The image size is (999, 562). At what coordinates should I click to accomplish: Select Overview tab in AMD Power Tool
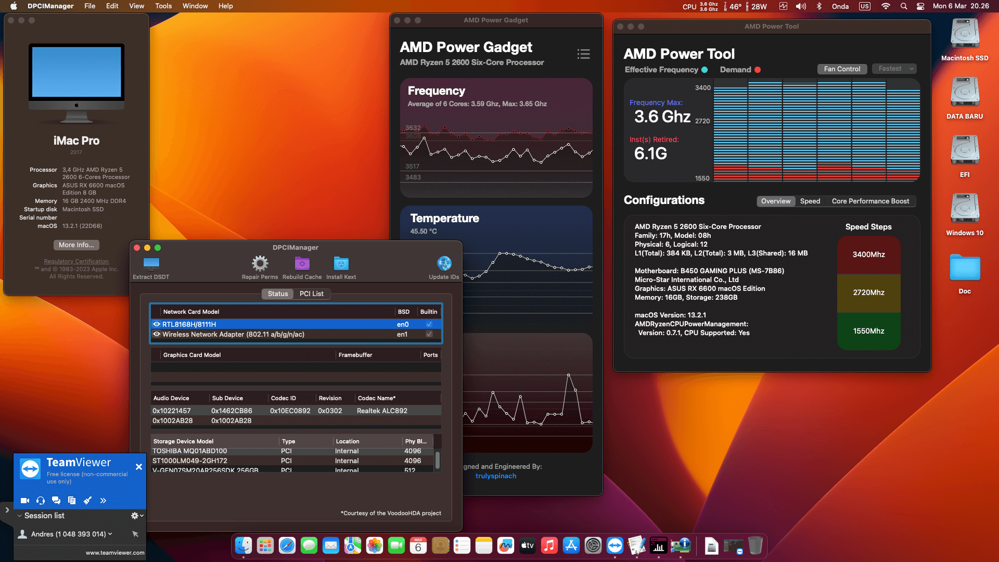coord(776,201)
